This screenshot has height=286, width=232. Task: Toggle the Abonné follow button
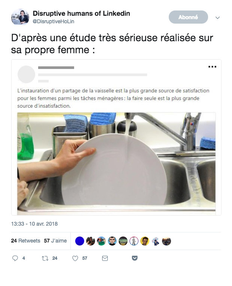188,17
